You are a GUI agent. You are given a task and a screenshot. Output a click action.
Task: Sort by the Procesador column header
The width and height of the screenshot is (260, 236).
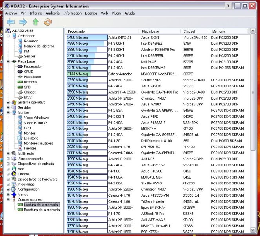(102, 31)
